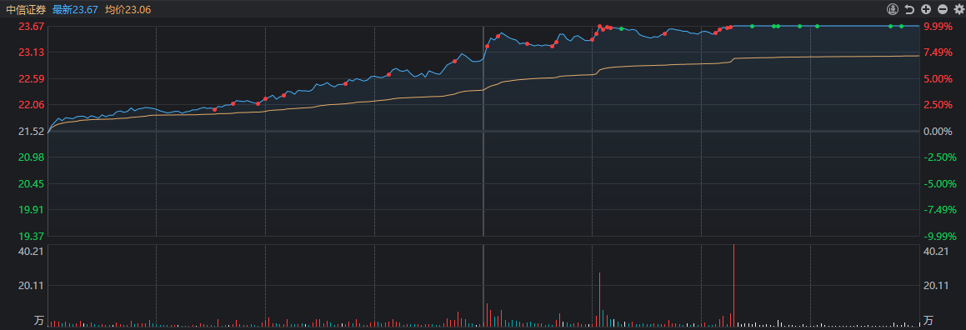Click the right-side 40.21 volume label
Screen dimensions: 966x330
935,251
